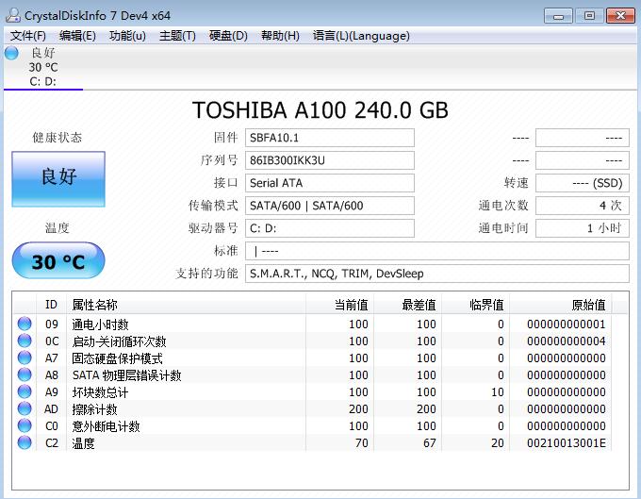Click the transfer mode field SATA/600 | SATA/600
This screenshot has height=499, width=641.
pyautogui.click(x=330, y=206)
